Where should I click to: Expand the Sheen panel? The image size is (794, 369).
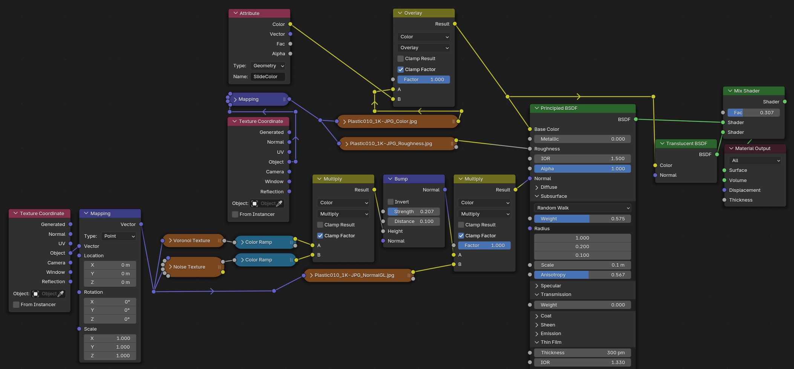point(537,325)
